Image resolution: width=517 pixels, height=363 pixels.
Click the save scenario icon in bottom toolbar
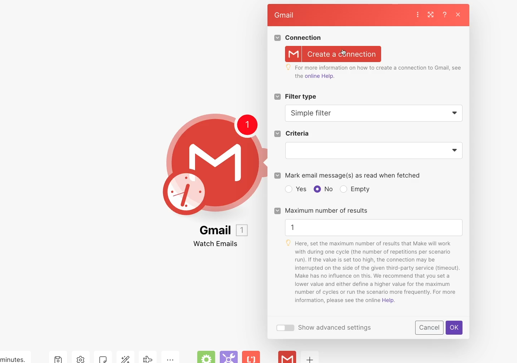[58, 359]
